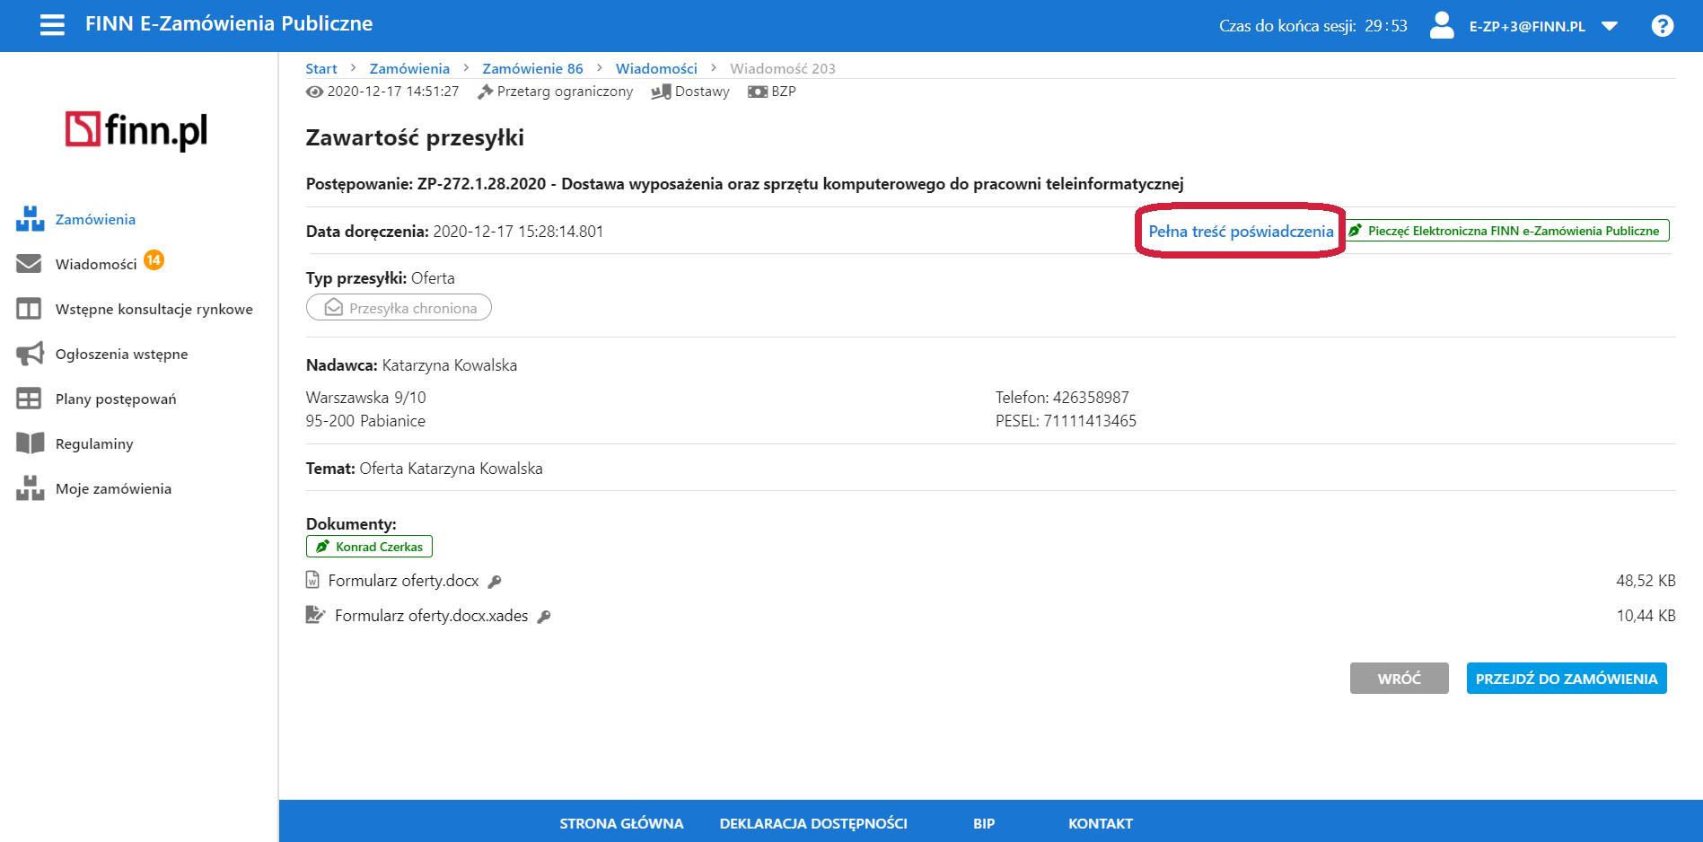Open BIP footer link
The width and height of the screenshot is (1703, 842).
[x=984, y=823]
